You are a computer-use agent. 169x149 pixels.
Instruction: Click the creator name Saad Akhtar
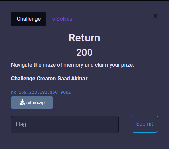point(72,78)
